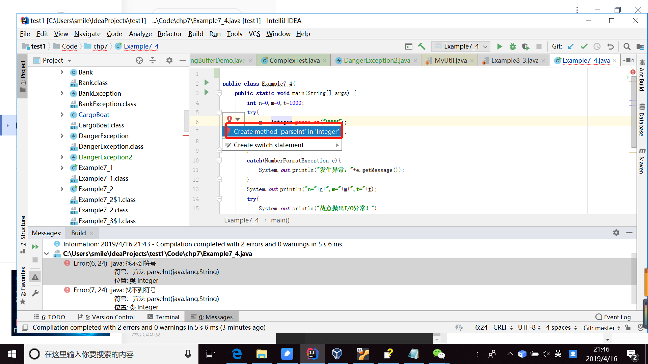Open the 7: Structure side tab
648x364 pixels.
(x=23, y=234)
